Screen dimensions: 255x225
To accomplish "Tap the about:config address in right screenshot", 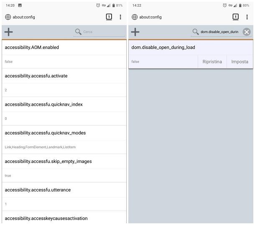I will (x=150, y=17).
